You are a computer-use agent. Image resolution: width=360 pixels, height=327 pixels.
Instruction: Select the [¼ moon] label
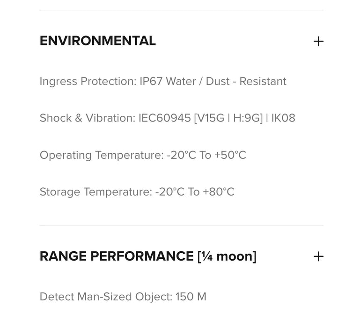click(x=227, y=256)
